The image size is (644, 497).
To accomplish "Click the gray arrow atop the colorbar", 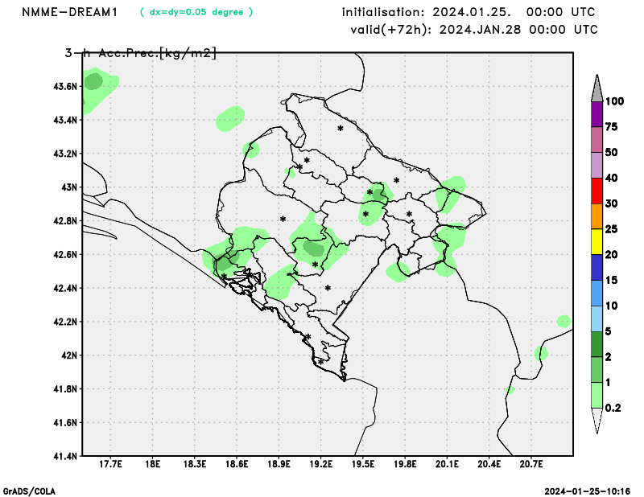I will [x=597, y=88].
